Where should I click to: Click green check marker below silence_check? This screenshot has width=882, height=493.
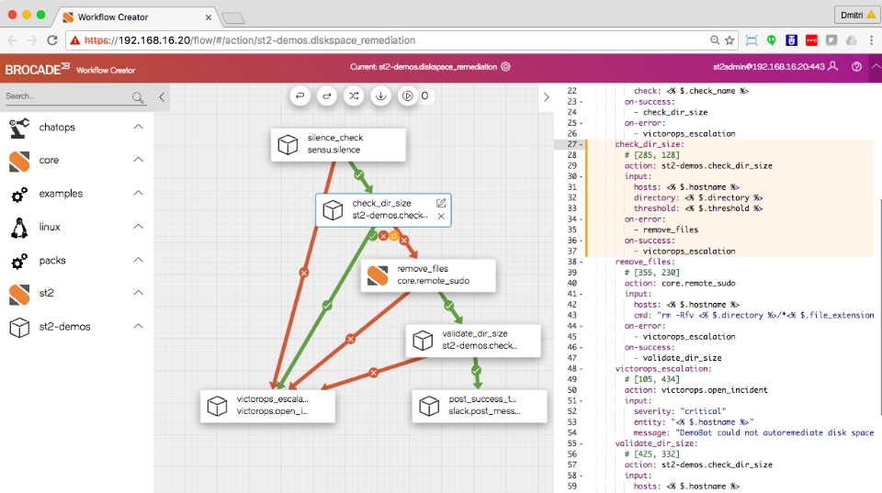[359, 174]
